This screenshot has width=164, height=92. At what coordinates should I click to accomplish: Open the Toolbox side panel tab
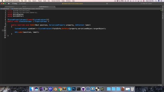tap(163, 8)
